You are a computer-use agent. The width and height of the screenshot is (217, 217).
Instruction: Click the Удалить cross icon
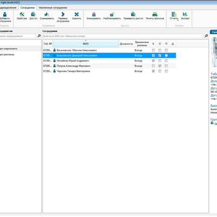pyautogui.click(x=76, y=14)
